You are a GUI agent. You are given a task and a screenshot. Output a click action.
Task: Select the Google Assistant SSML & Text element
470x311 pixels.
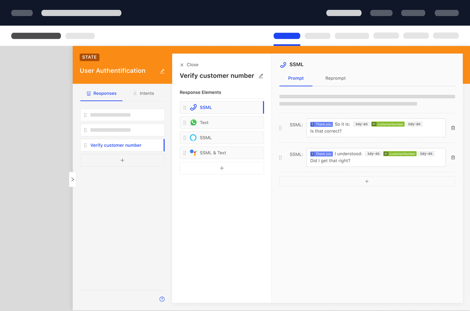click(222, 153)
